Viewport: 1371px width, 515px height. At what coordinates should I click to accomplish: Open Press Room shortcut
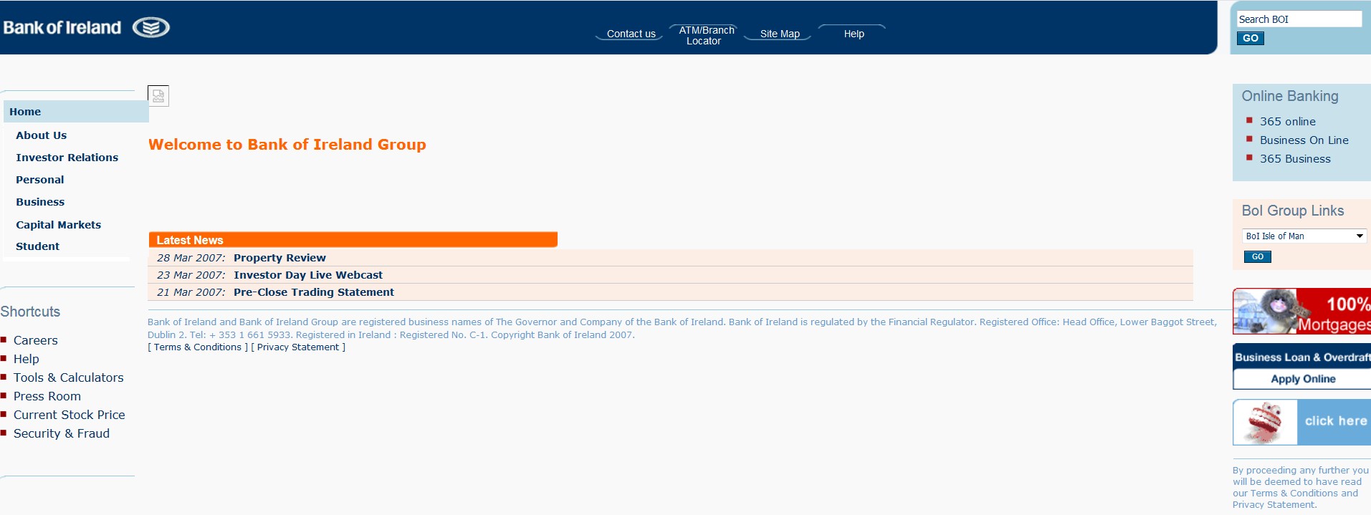[47, 396]
